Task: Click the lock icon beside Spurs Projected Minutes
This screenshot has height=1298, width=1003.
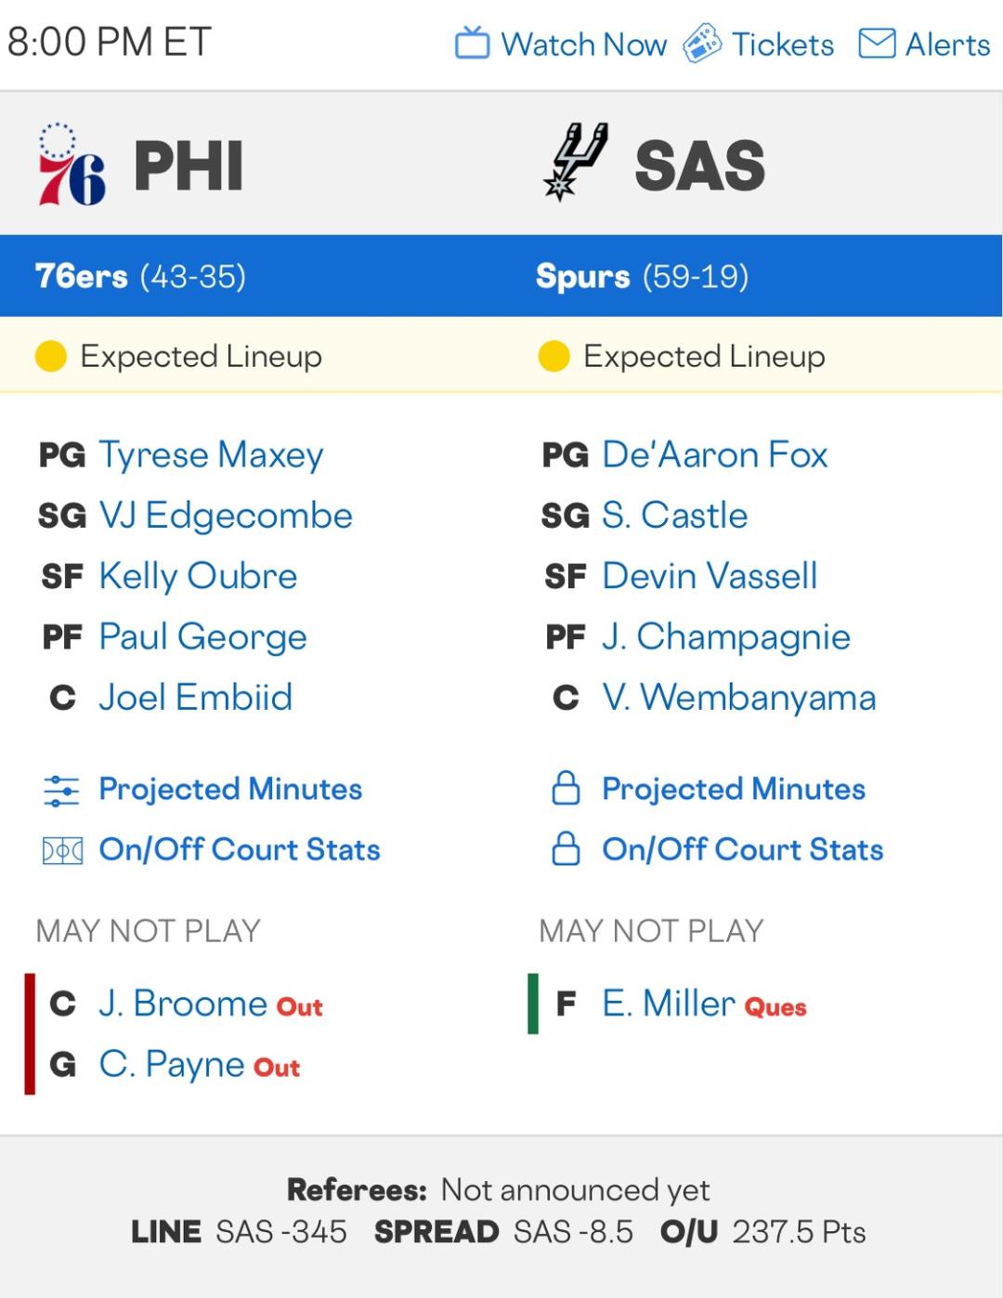Action: tap(566, 789)
